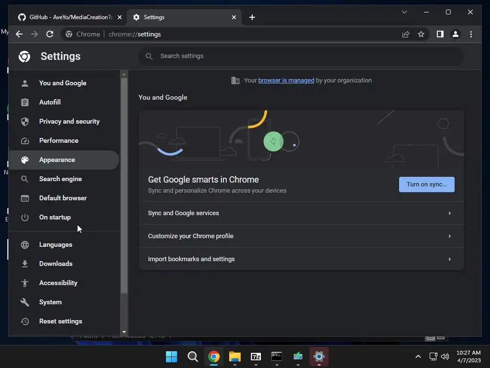Image resolution: width=490 pixels, height=368 pixels.
Task: Open File Explorer from the taskbar
Action: coord(234,356)
